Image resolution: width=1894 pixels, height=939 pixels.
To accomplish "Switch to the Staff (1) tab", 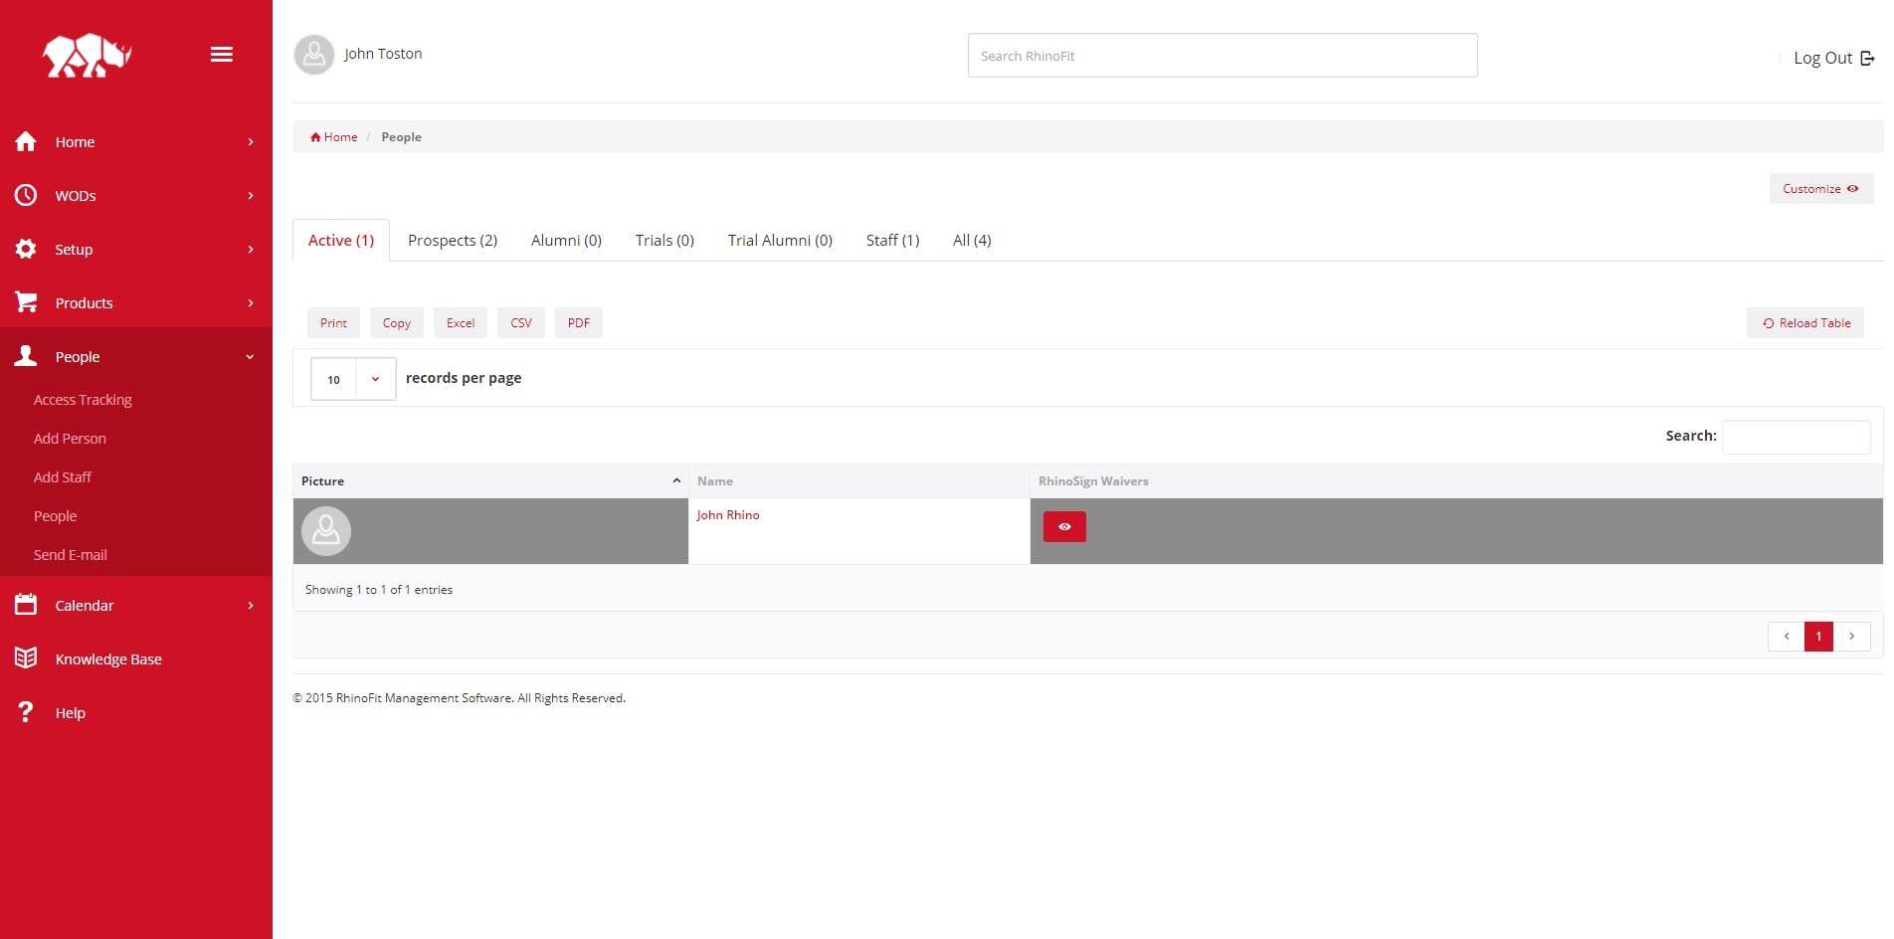I will click(x=892, y=241).
